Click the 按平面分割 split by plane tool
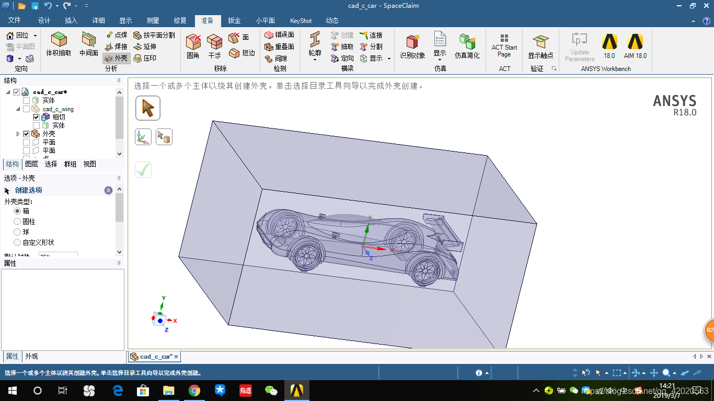 point(154,35)
